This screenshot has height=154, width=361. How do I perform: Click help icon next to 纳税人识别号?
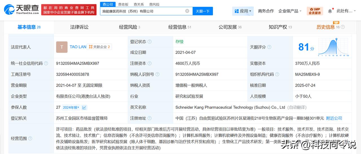click(157, 74)
